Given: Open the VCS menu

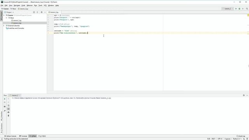Looking at the screenshot, I should [x=45, y=5].
